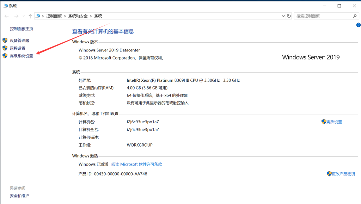This screenshot has height=204, width=361.
Task: Click the Windows Server 2019 logo text
Action: tap(311, 57)
